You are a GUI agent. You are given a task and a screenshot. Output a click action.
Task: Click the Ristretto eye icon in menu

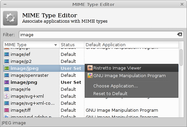pos(90,68)
